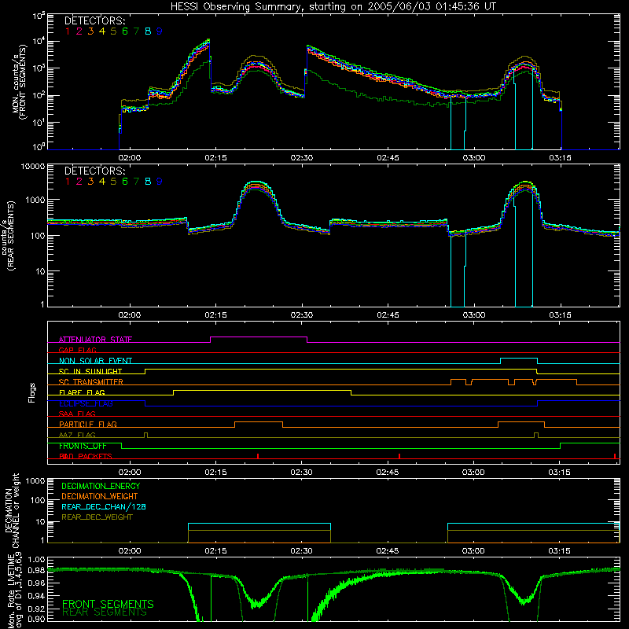The width and height of the screenshot is (629, 629).
Task: Click the 02:15 tick label under front segments plot
Action: 215,158
